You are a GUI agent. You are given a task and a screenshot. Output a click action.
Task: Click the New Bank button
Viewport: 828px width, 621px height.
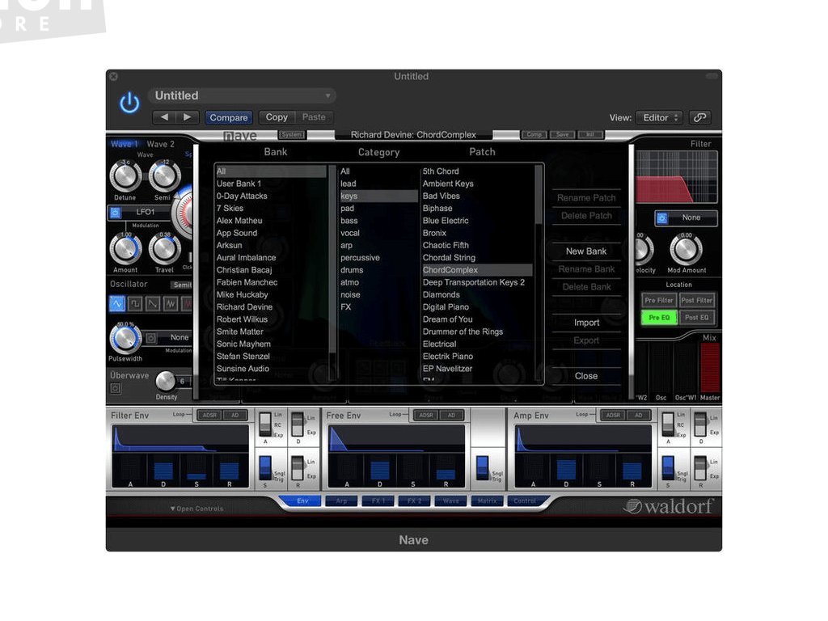coord(586,251)
